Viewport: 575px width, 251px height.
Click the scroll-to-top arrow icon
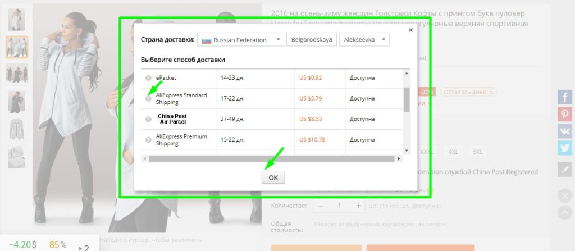coord(565,212)
